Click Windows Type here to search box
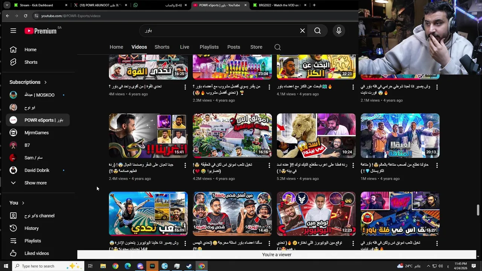 [48, 266]
